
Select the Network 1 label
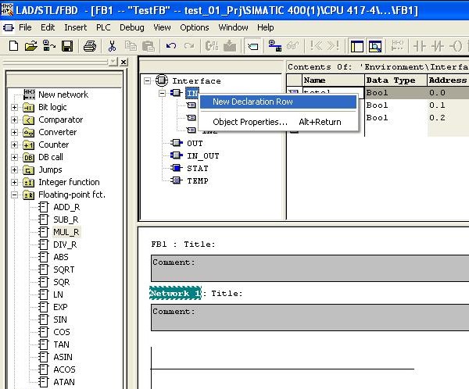[175, 294]
